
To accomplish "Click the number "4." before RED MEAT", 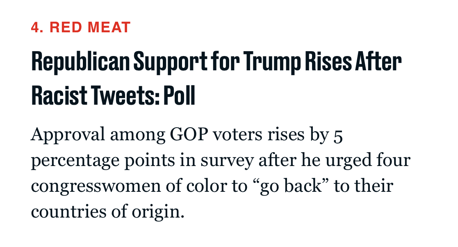I will tap(37, 28).
